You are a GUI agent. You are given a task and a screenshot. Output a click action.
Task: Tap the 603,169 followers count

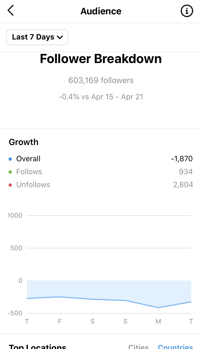(101, 80)
